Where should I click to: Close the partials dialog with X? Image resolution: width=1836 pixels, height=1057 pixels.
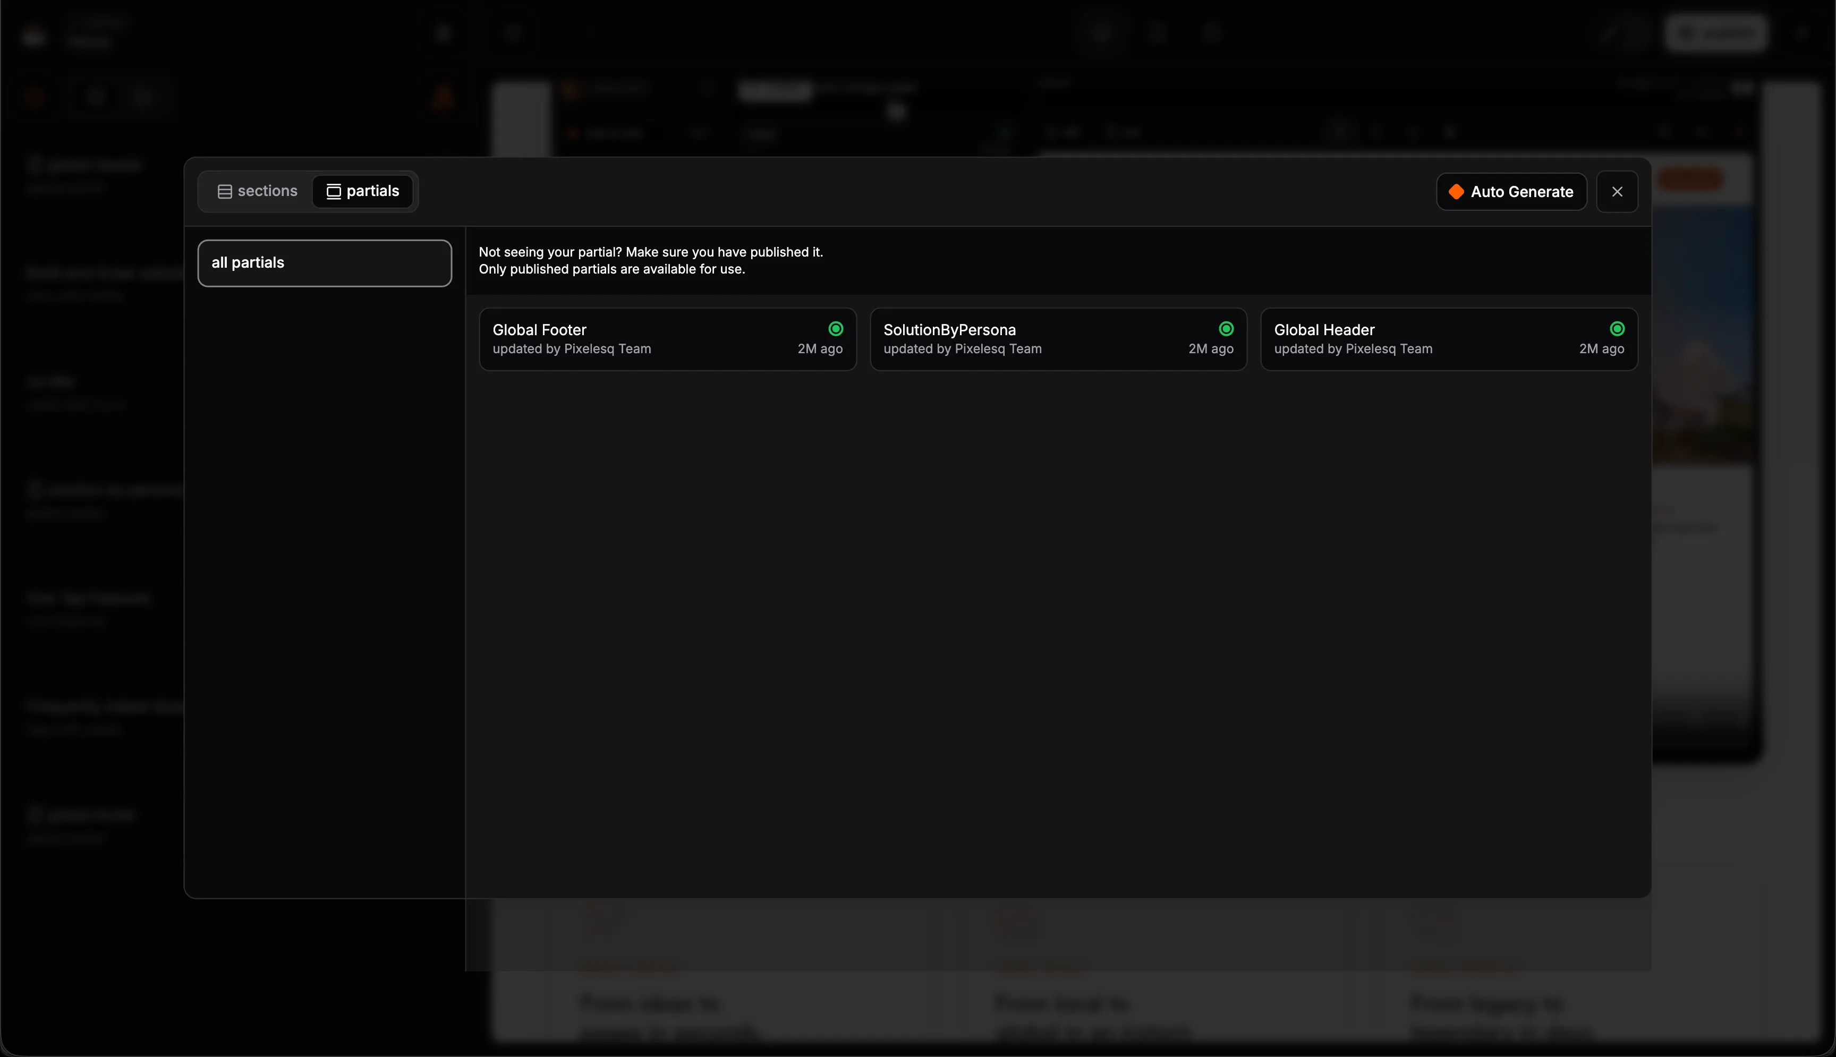[x=1617, y=192]
